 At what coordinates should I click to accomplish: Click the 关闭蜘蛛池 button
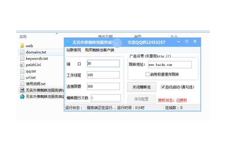[x=142, y=87]
